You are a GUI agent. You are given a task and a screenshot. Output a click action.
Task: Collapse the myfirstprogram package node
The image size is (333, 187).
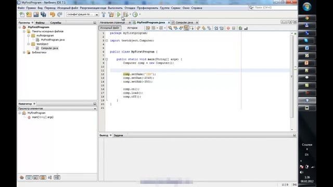(29, 36)
